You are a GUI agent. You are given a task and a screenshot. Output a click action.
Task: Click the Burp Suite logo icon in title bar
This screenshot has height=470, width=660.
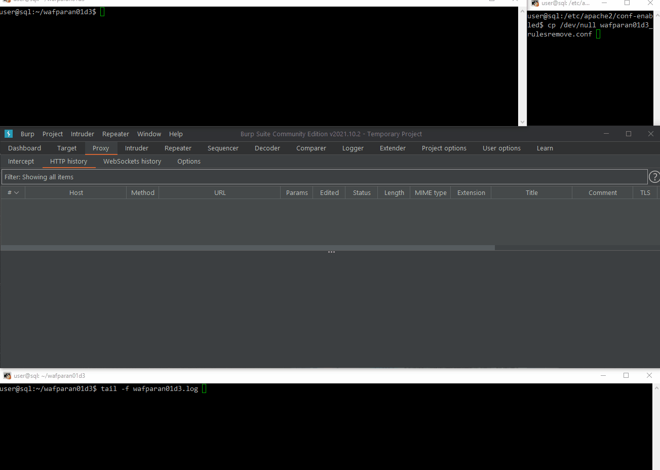(x=9, y=134)
